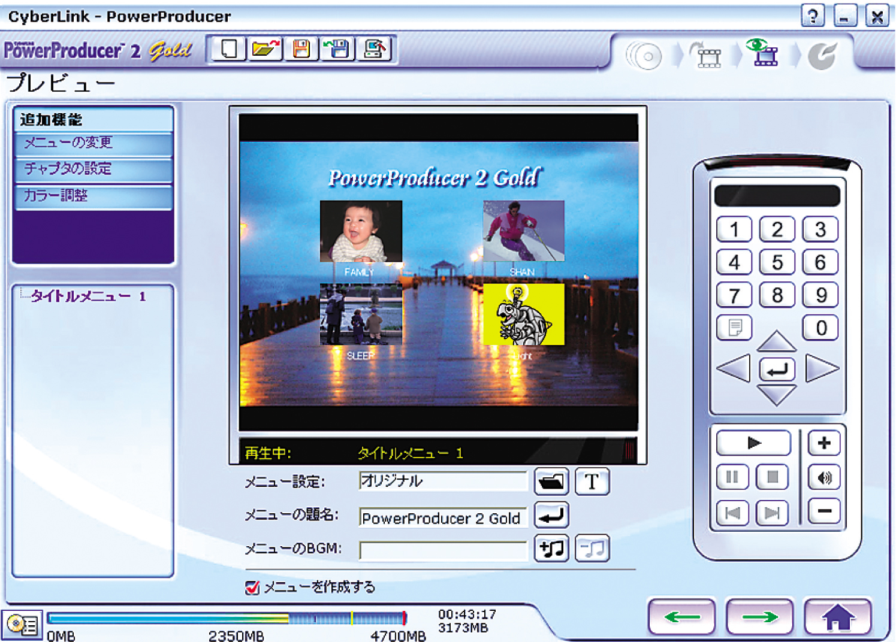This screenshot has width=896, height=642.
Task: Select the burn disc step icon
Action: click(822, 56)
